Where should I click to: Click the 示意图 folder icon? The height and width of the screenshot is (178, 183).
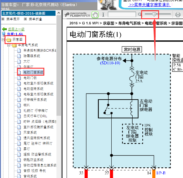[8, 40]
